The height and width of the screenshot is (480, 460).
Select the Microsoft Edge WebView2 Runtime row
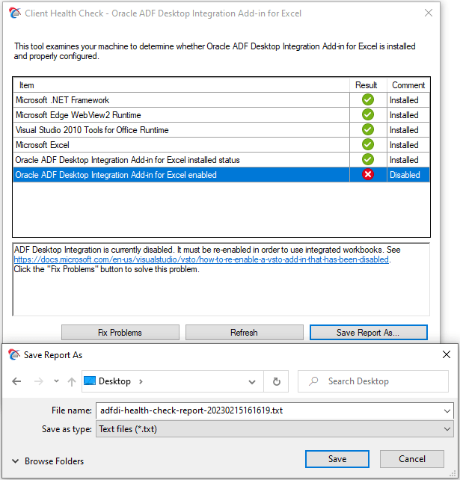[x=221, y=115]
